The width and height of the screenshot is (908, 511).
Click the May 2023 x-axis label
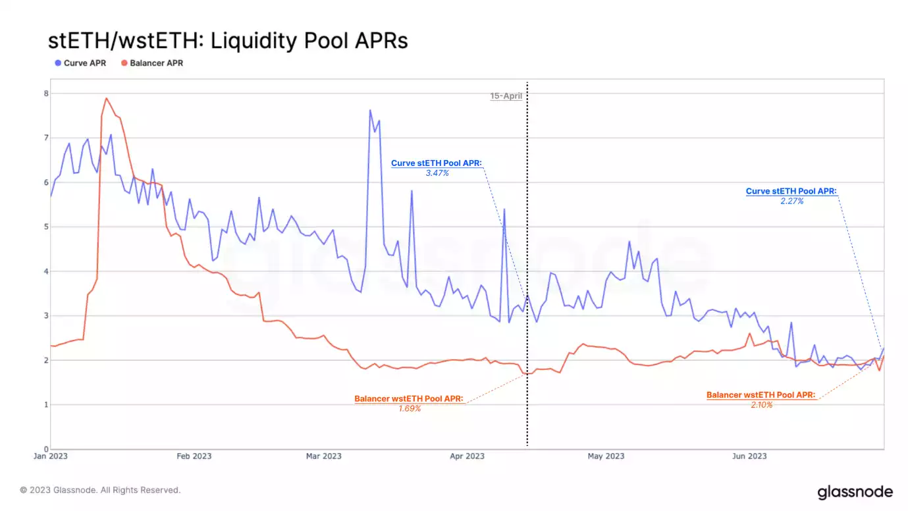(605, 456)
